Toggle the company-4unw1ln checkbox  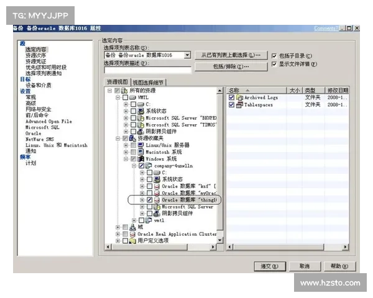click(x=142, y=166)
